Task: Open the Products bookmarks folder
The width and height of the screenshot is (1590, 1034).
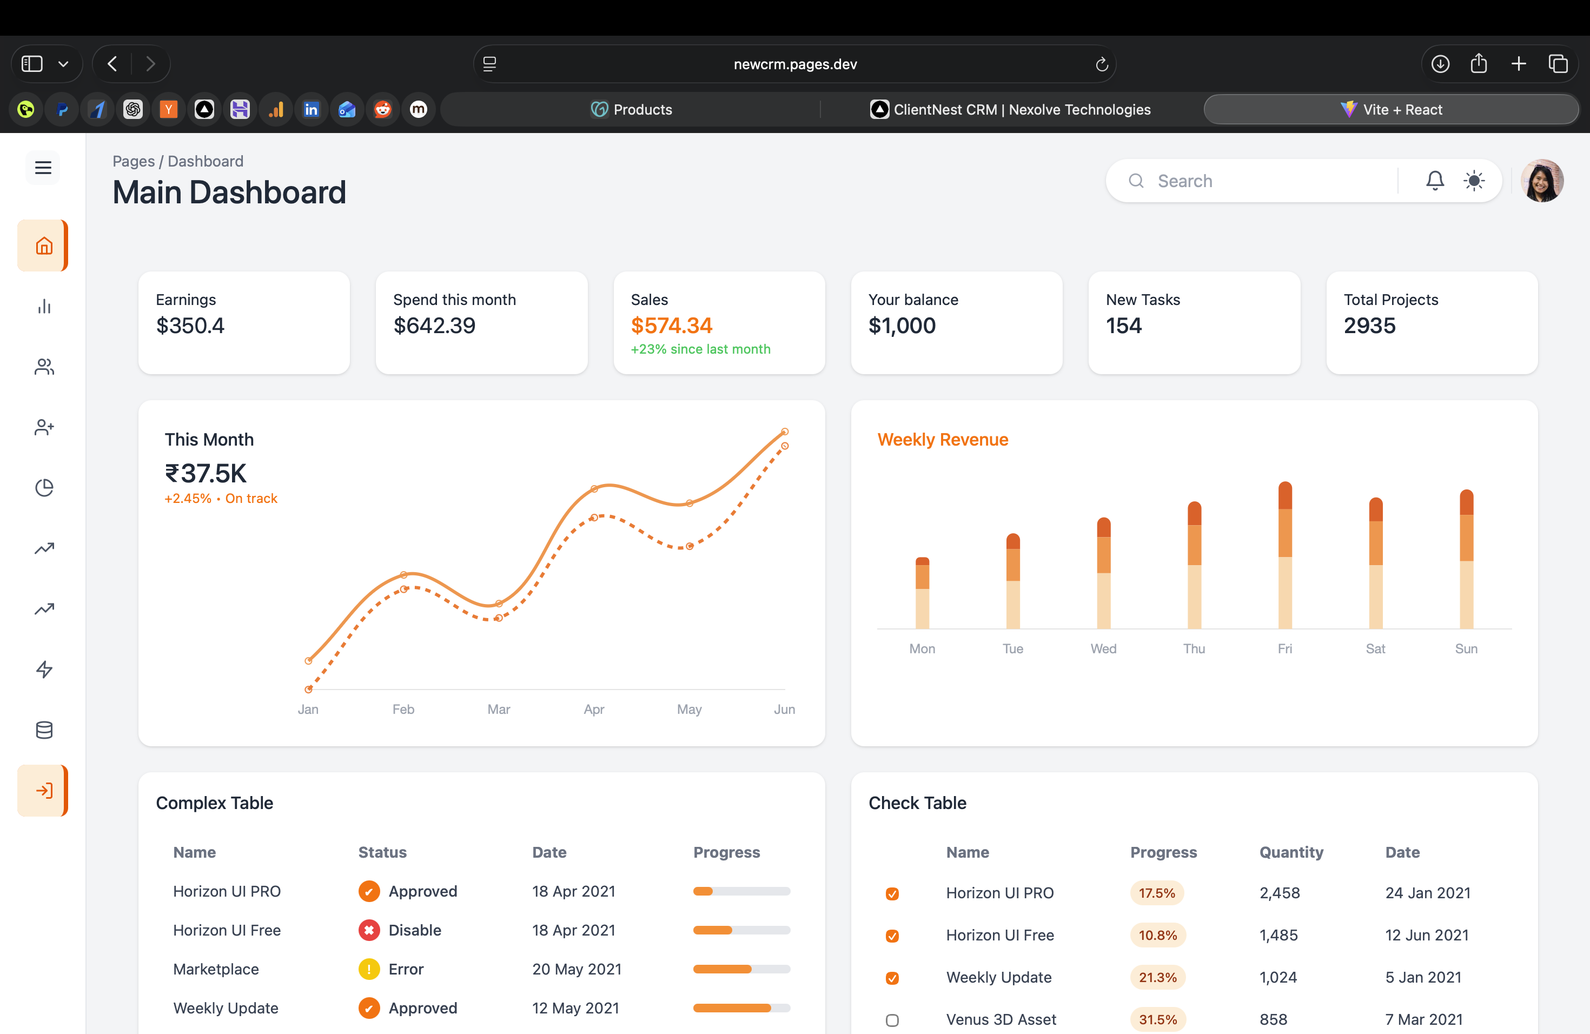Action: [x=631, y=109]
